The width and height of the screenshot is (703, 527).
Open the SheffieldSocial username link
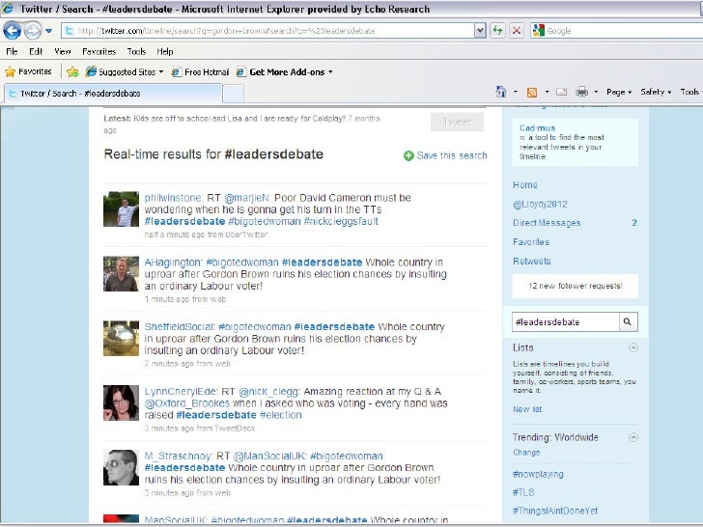coord(180,326)
